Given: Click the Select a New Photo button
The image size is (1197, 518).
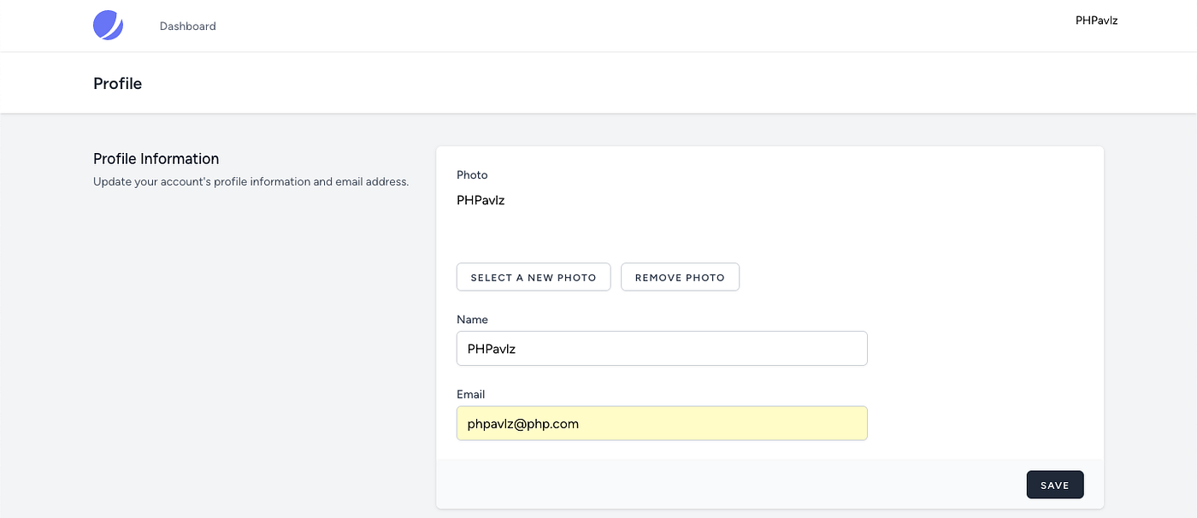Looking at the screenshot, I should (534, 277).
